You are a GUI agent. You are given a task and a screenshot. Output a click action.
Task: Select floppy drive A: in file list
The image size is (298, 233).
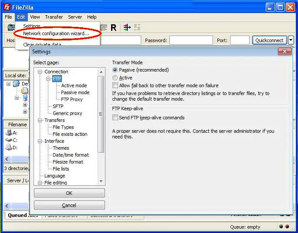point(9,133)
